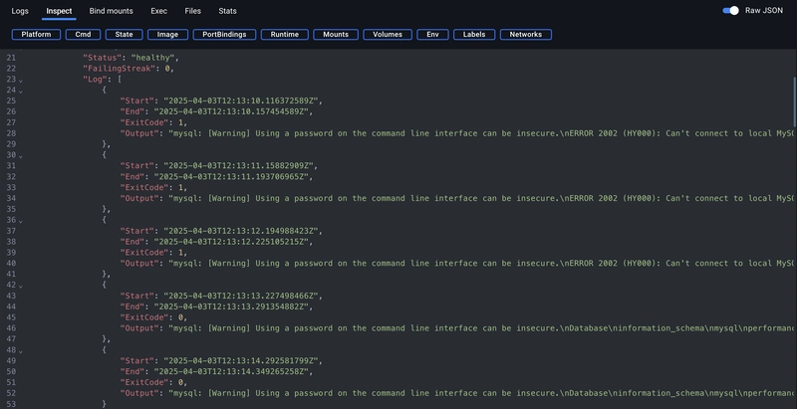The height and width of the screenshot is (409, 797).
Task: Open the Bind mounts tab
Action: point(111,11)
